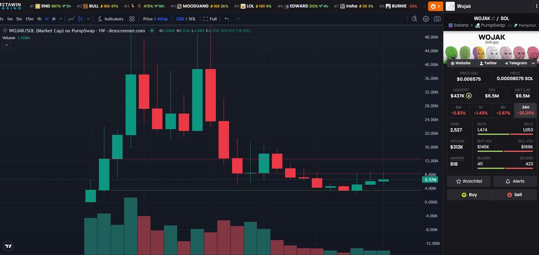Open the WOJAK Telegram link
Screen dimensions: 539x255
(x=516, y=63)
